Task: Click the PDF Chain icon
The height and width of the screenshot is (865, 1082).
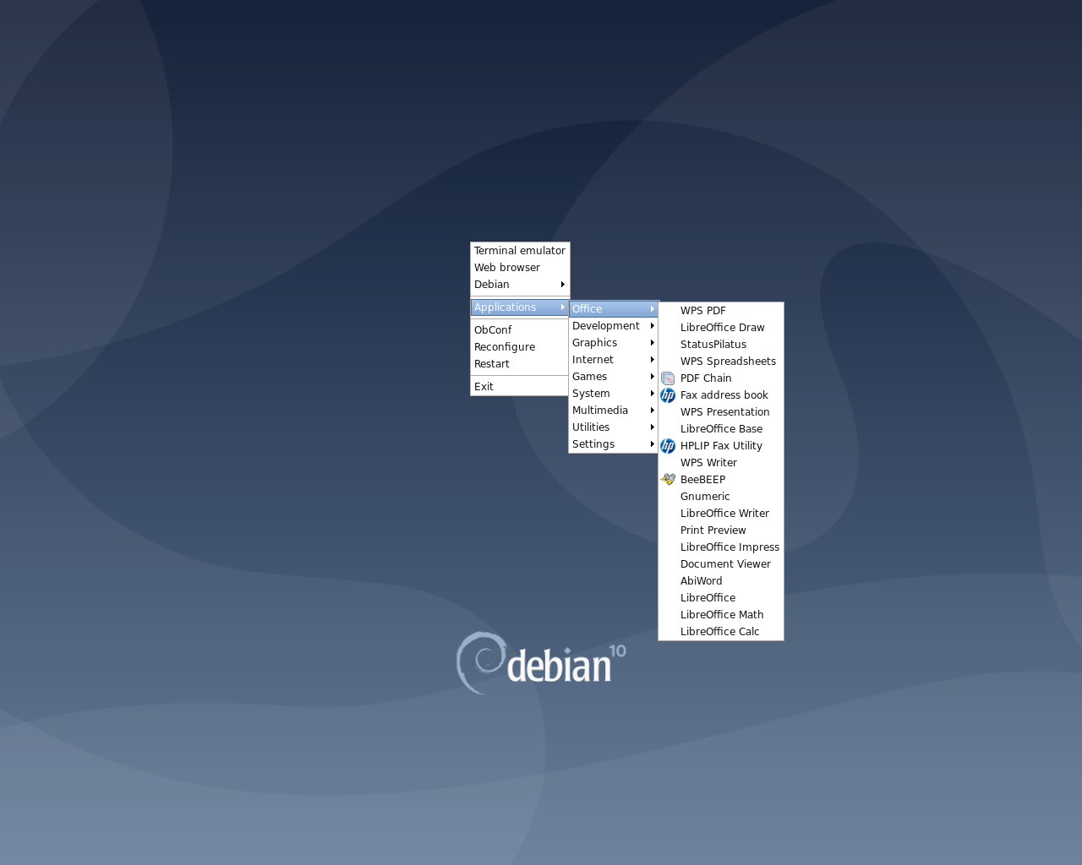Action: (668, 378)
